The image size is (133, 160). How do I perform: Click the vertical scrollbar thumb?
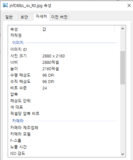click(122, 68)
